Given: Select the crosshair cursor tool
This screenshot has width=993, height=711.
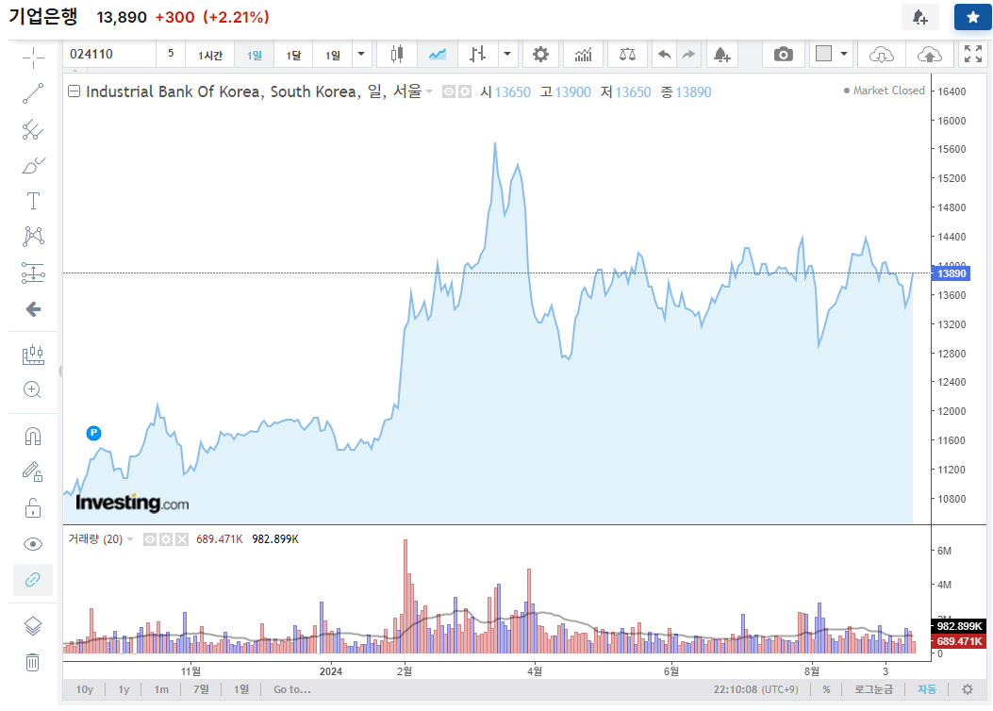Looking at the screenshot, I should click(x=33, y=58).
